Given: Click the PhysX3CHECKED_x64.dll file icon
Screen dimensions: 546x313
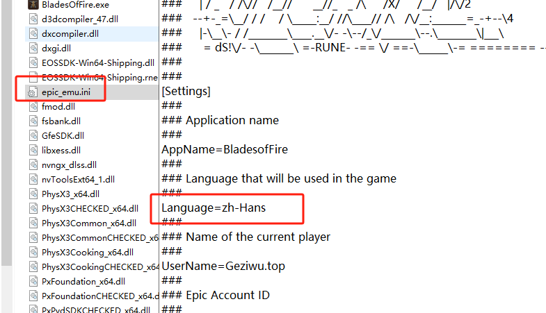Looking at the screenshot, I should pyautogui.click(x=33, y=209).
